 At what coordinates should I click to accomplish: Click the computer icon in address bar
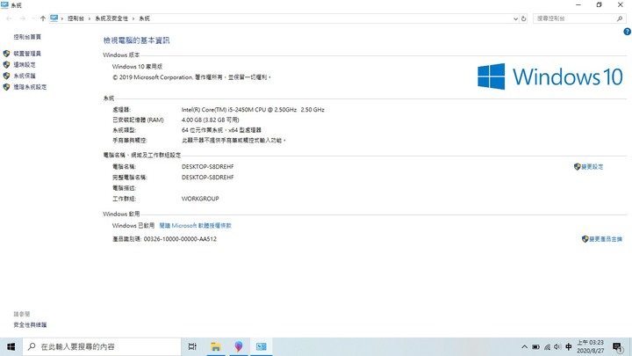[54, 18]
